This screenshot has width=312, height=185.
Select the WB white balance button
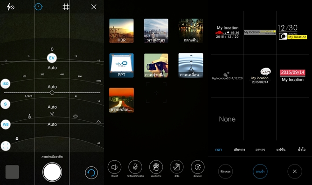coord(6,124)
